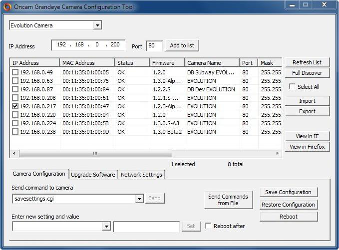
Task: Select camera name DB Dev EVOLUTION
Action: [x=211, y=89]
